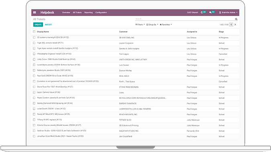Click customer 3D SYSTEMS, INC
The height and width of the screenshot is (152, 271).
127,38
